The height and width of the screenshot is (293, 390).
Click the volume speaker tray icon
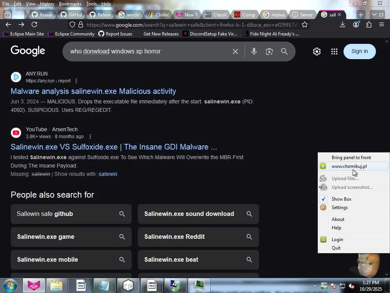pyautogui.click(x=352, y=286)
